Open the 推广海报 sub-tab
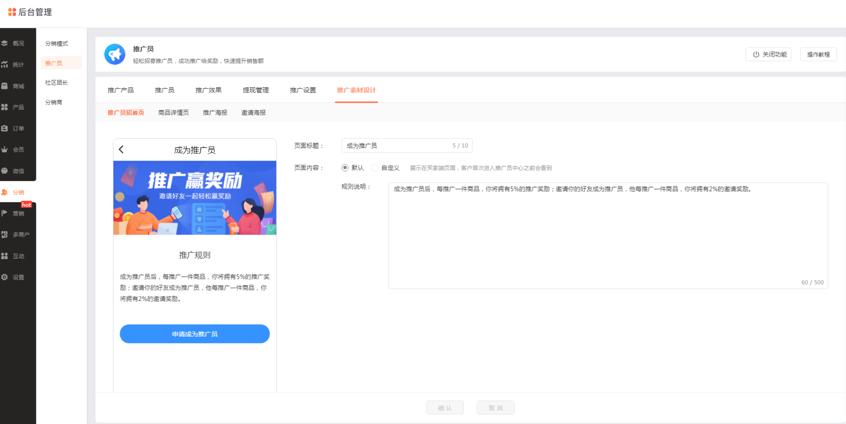Screen dimensions: 846x424 (x=215, y=113)
